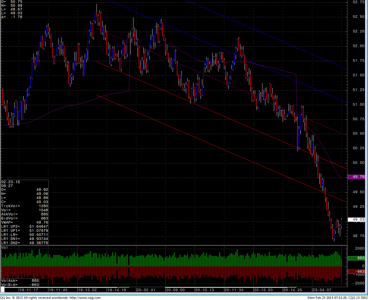The height and width of the screenshot is (300, 368).
Task: Select the 20-02:41 time axis label
Action: (146, 290)
